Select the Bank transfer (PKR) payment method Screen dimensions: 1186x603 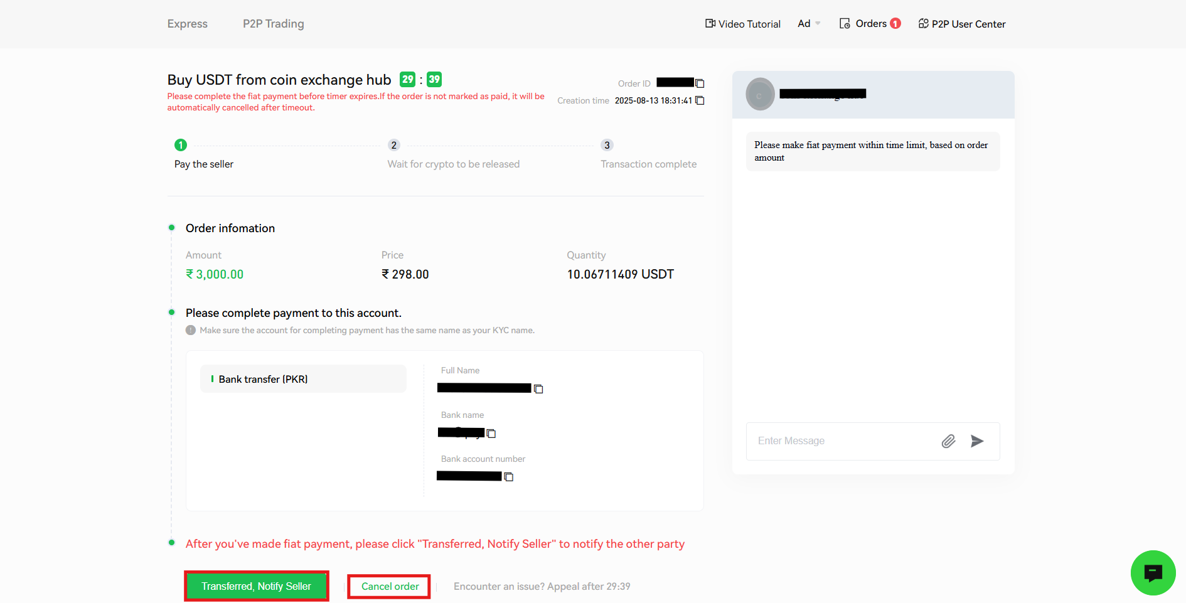pos(303,378)
